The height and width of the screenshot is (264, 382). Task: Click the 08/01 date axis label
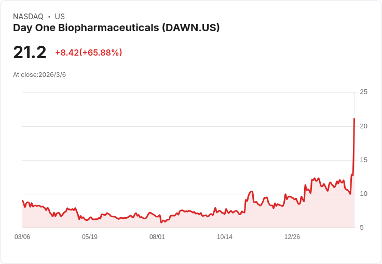point(157,237)
